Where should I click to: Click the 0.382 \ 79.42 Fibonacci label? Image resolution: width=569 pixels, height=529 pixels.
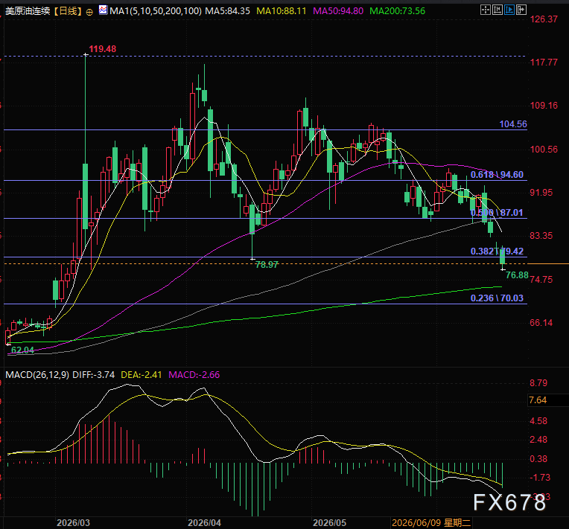click(x=497, y=251)
